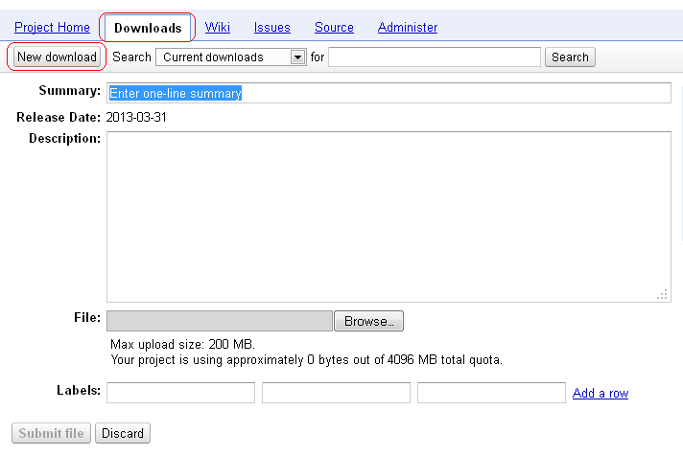Open the Administer tab

tap(408, 28)
